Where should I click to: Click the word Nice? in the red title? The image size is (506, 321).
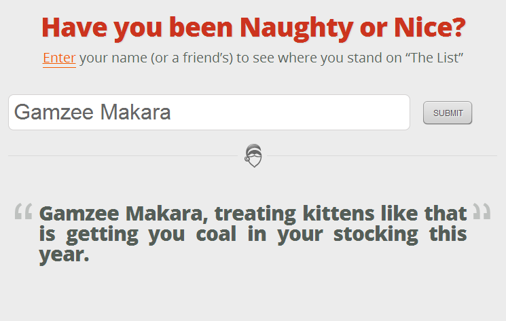[x=430, y=27]
